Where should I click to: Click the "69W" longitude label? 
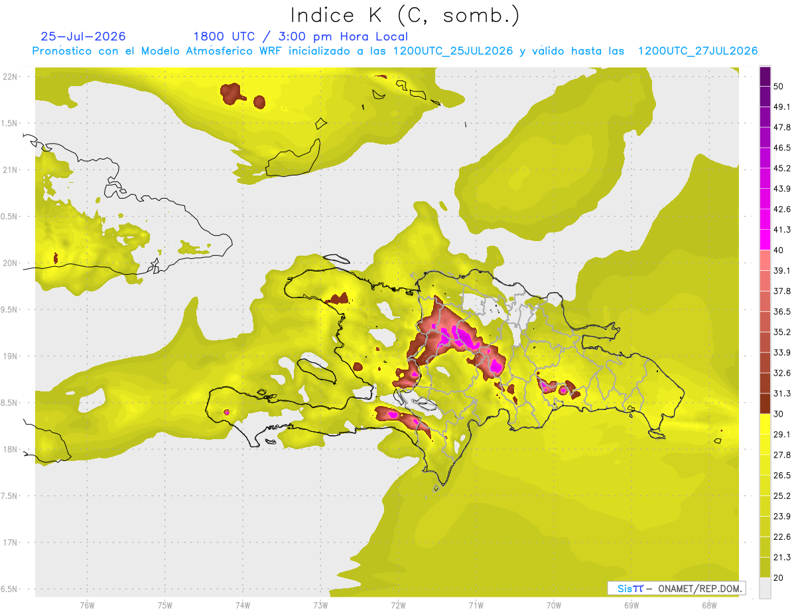coord(631,605)
